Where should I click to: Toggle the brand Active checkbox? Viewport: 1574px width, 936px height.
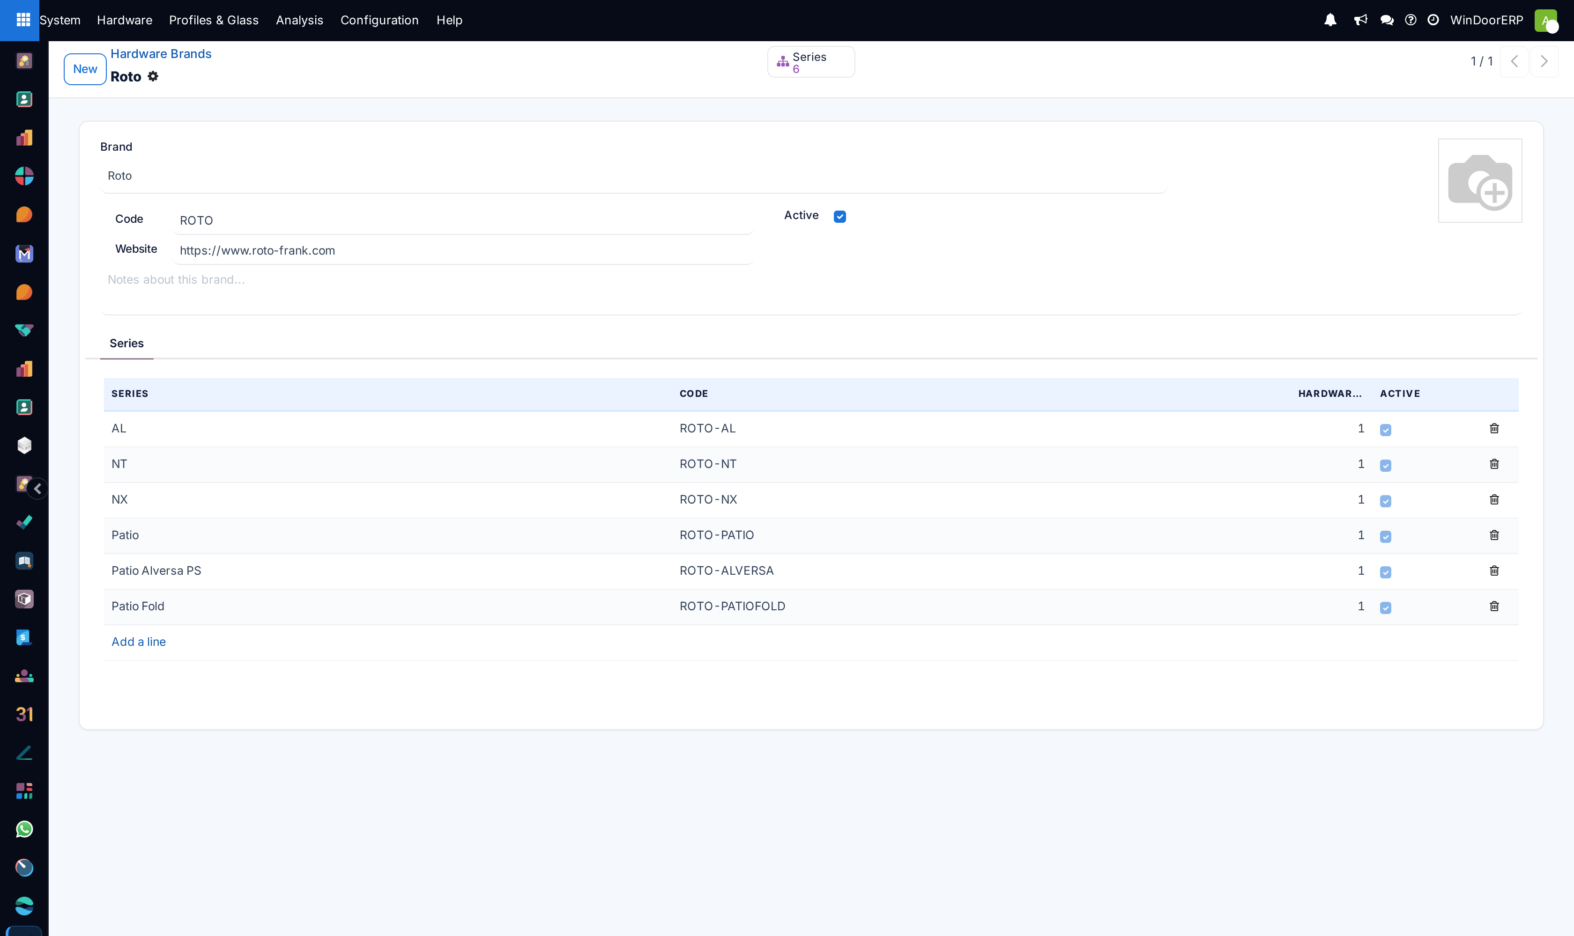pos(840,216)
